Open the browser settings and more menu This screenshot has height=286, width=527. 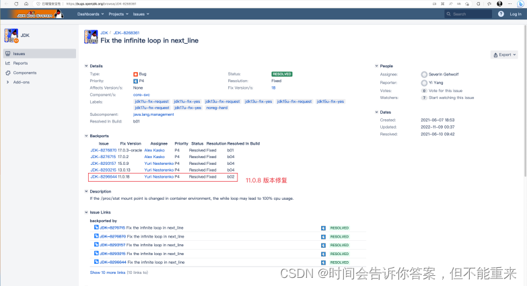pyautogui.click(x=510, y=3)
